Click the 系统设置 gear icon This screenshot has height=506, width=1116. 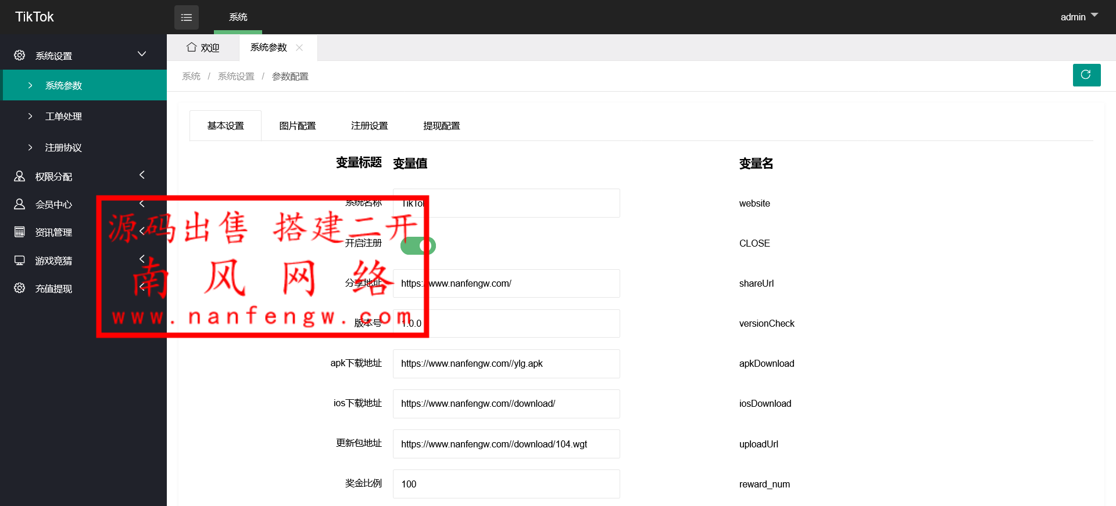20,55
